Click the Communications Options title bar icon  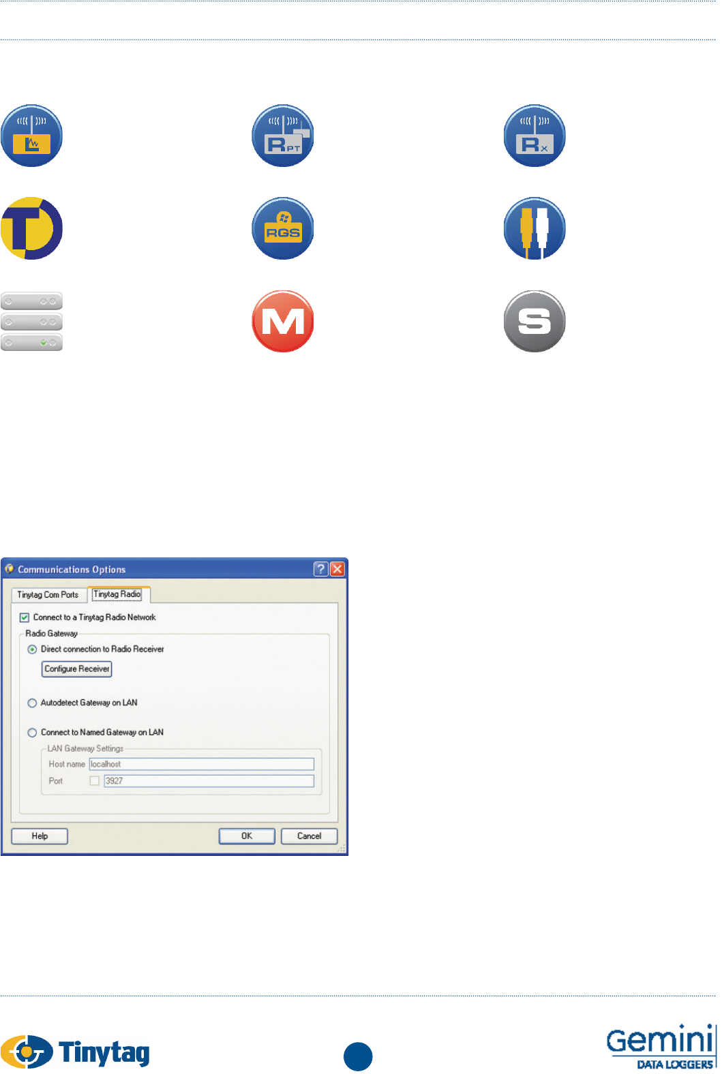click(10, 568)
